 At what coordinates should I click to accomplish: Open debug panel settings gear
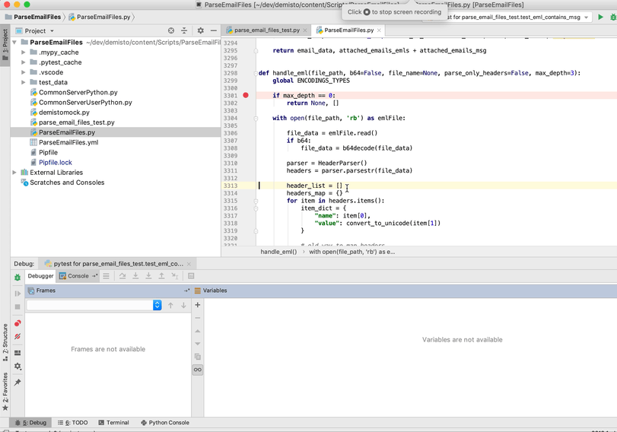[x=17, y=367]
